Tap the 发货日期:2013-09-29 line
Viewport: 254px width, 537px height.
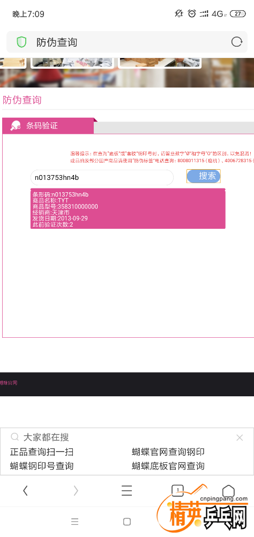(x=60, y=219)
